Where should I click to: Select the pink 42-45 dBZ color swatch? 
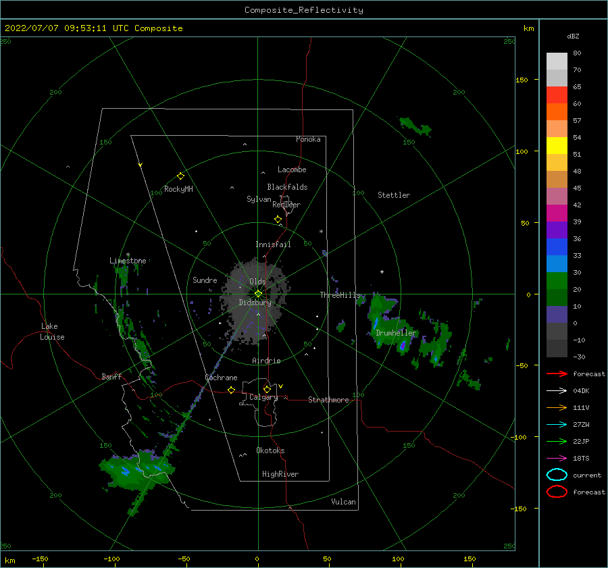tap(557, 197)
